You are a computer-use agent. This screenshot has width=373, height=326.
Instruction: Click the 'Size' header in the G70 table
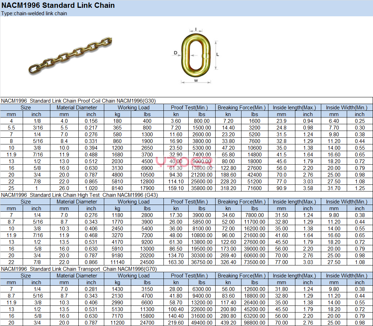pos(26,276)
